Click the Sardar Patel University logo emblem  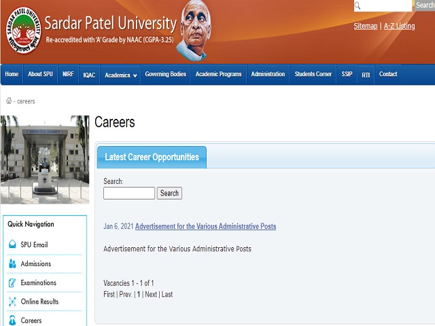click(x=24, y=31)
